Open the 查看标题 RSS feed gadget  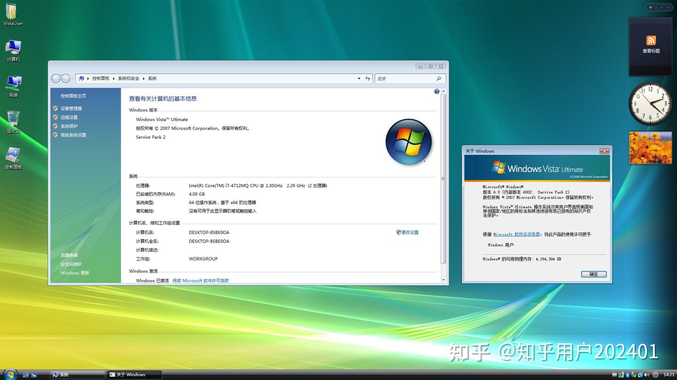click(x=651, y=45)
